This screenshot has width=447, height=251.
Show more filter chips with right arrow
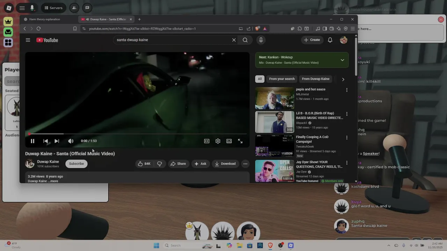343,79
